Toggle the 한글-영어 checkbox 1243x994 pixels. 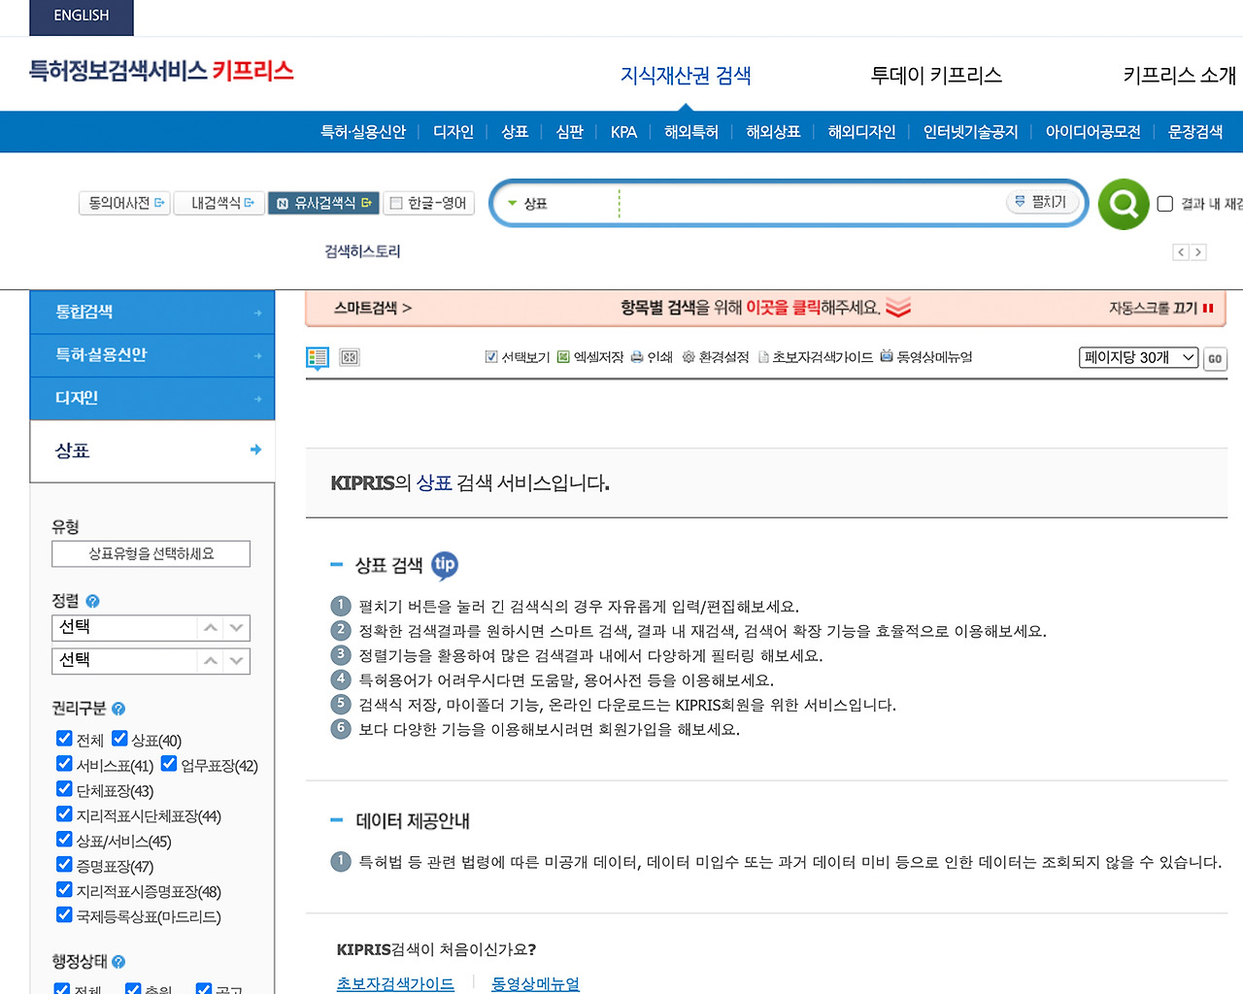pyautogui.click(x=396, y=203)
